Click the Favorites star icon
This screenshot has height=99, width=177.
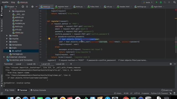[2, 86]
